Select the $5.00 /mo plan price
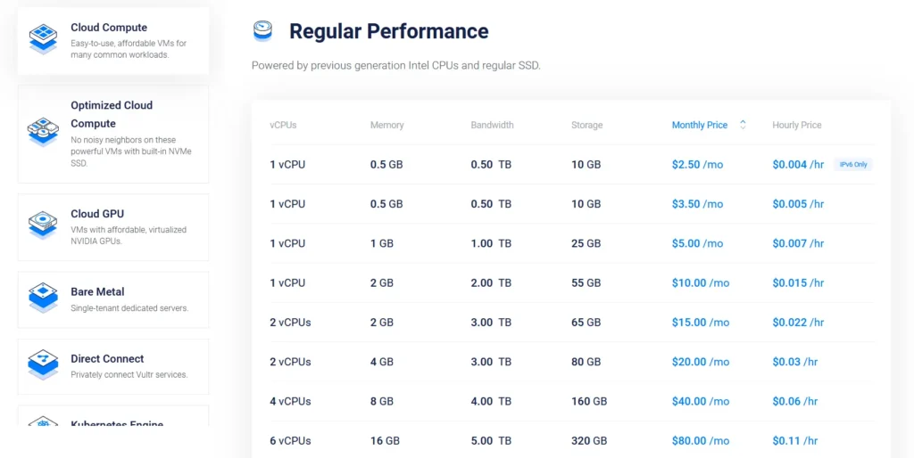Image resolution: width=914 pixels, height=458 pixels. tap(697, 243)
